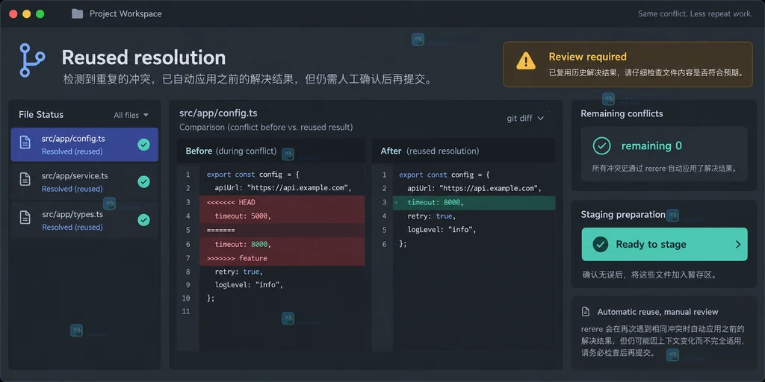Screen dimensions: 765x382
Task: Click the yellow macOS minimize button
Action: point(27,13)
